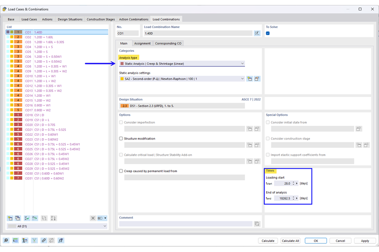The width and height of the screenshot is (379, 252).
Task: Click the Calculate All button
Action: click(x=290, y=241)
